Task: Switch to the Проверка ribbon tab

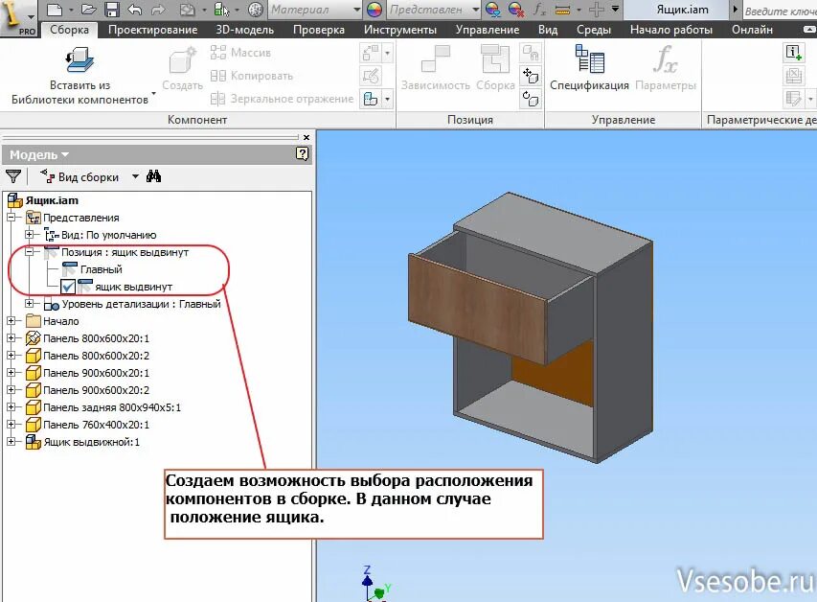Action: point(319,30)
